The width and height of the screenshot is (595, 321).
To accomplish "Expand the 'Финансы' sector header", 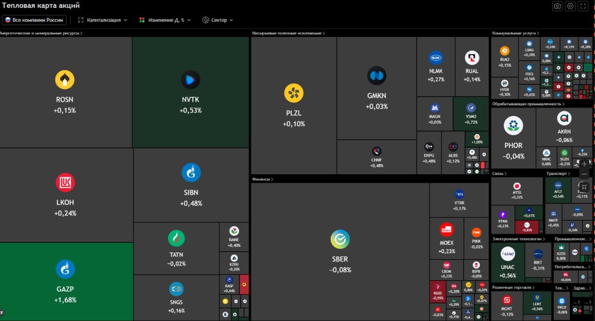I will click(x=262, y=179).
